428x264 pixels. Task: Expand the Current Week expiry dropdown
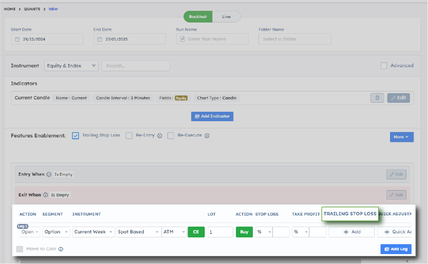click(94, 232)
